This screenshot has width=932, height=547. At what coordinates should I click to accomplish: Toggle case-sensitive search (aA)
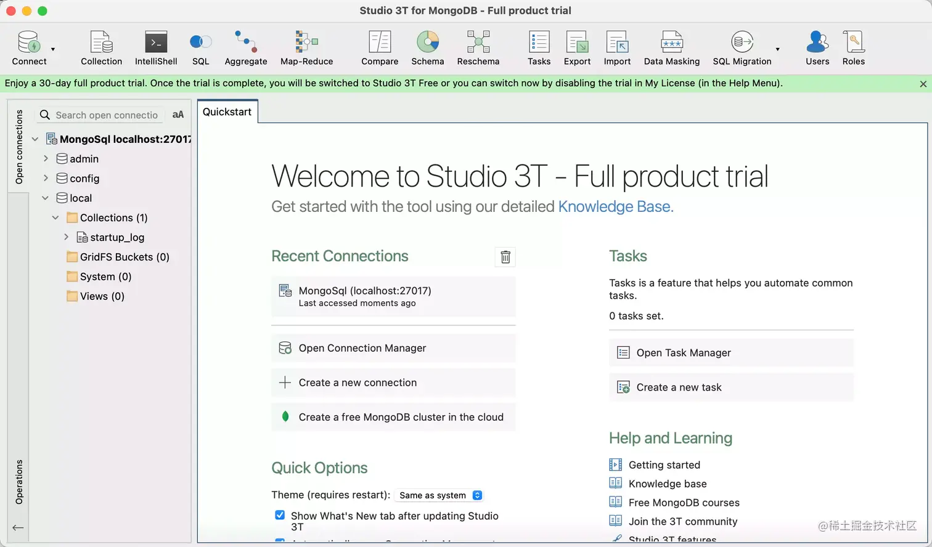[178, 115]
